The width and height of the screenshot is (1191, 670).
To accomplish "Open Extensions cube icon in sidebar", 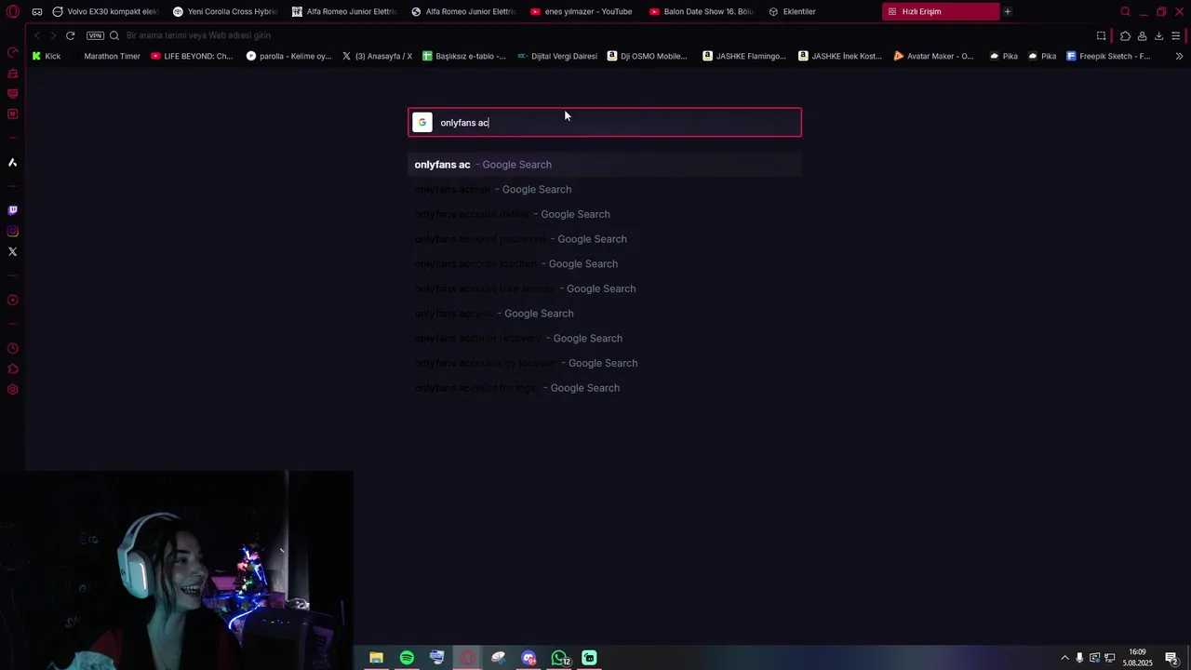I will click(12, 369).
